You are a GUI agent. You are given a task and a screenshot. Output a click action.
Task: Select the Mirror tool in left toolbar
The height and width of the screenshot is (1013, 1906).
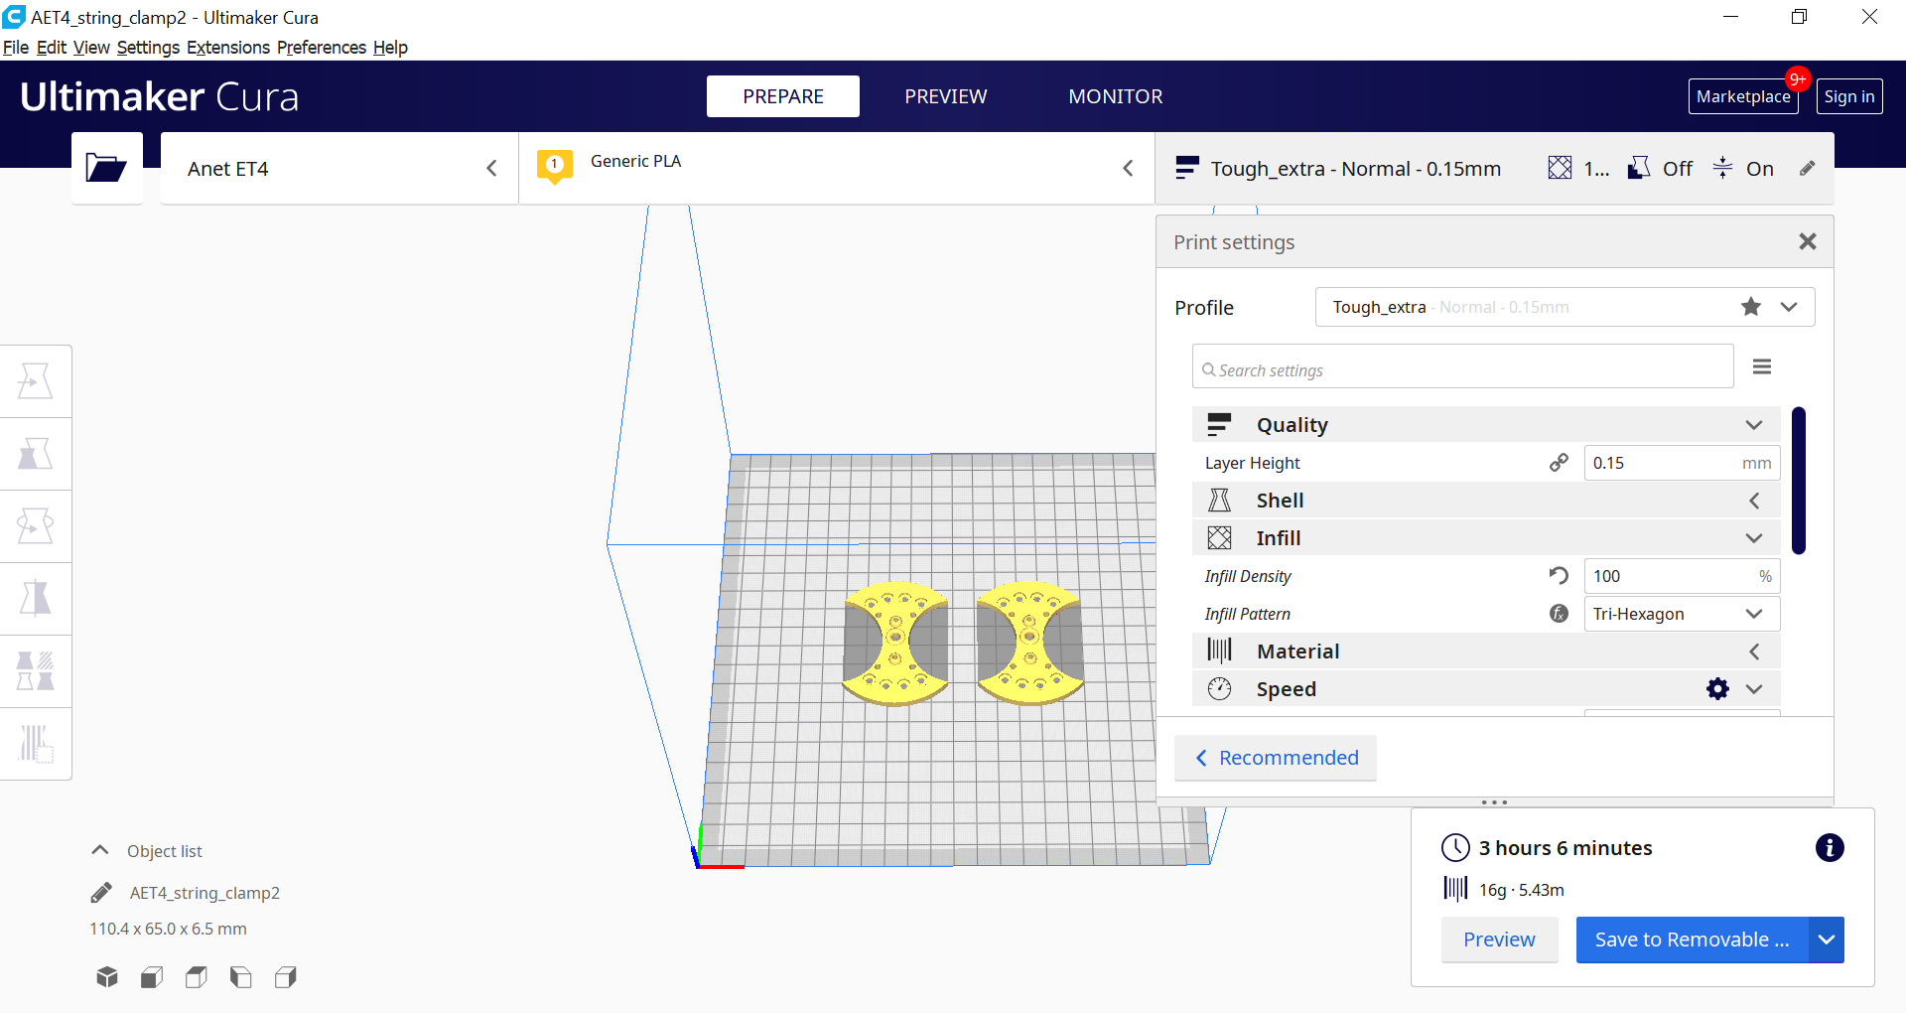click(x=36, y=599)
